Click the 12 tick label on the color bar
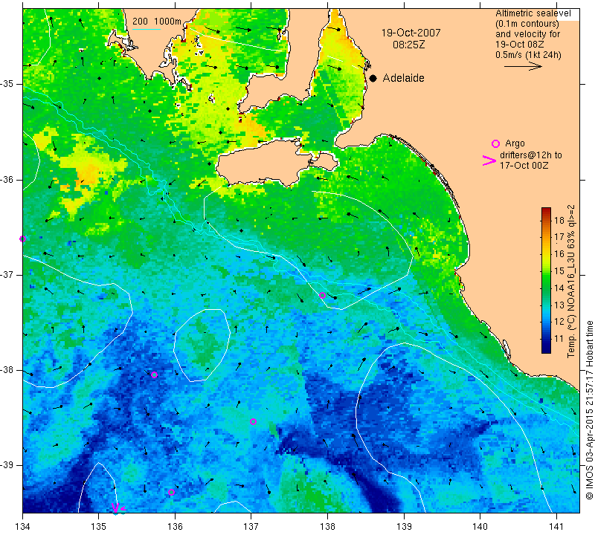This screenshot has width=595, height=535. 559,322
